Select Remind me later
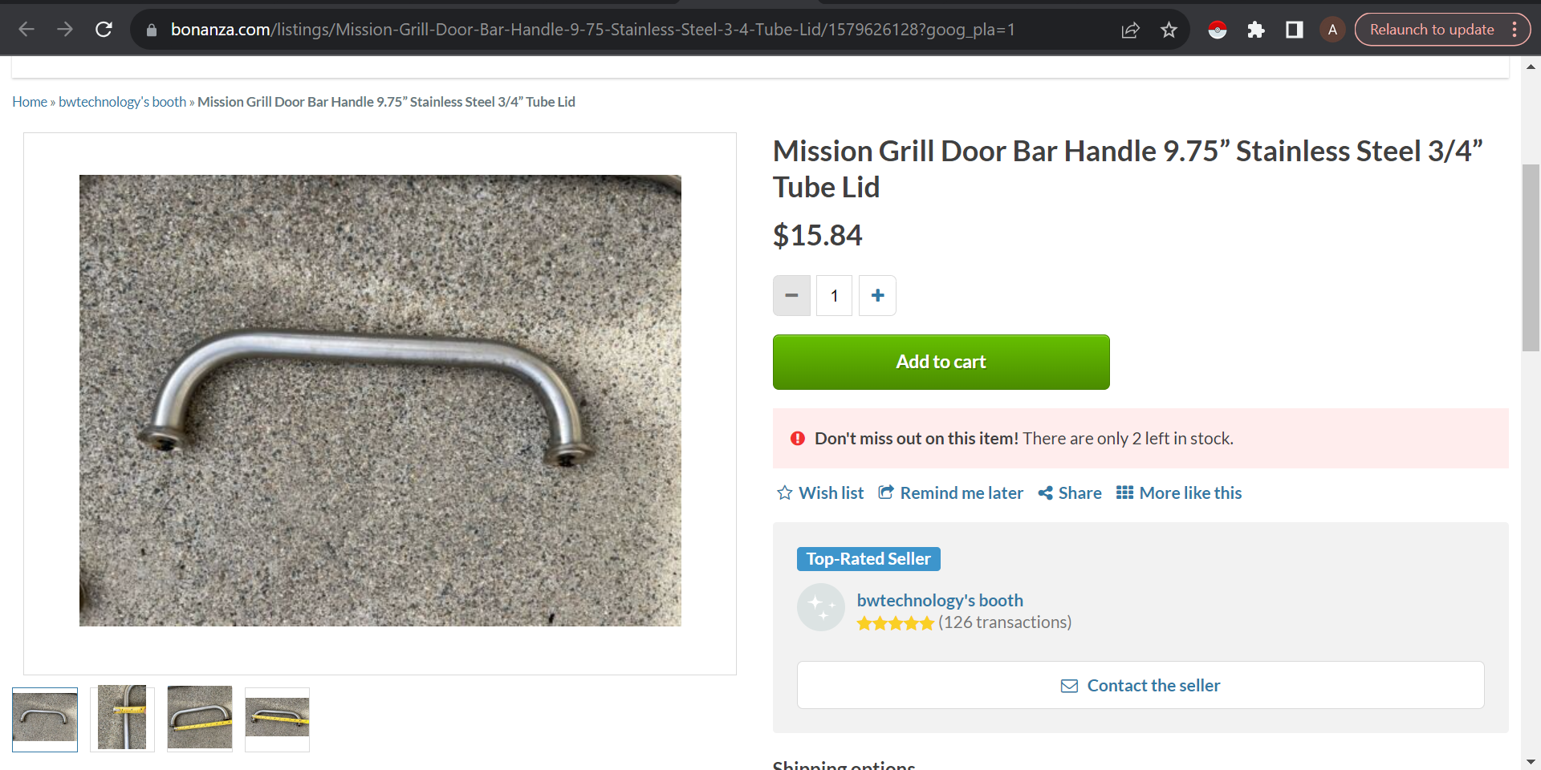Viewport: 1541px width, 770px height. point(950,492)
